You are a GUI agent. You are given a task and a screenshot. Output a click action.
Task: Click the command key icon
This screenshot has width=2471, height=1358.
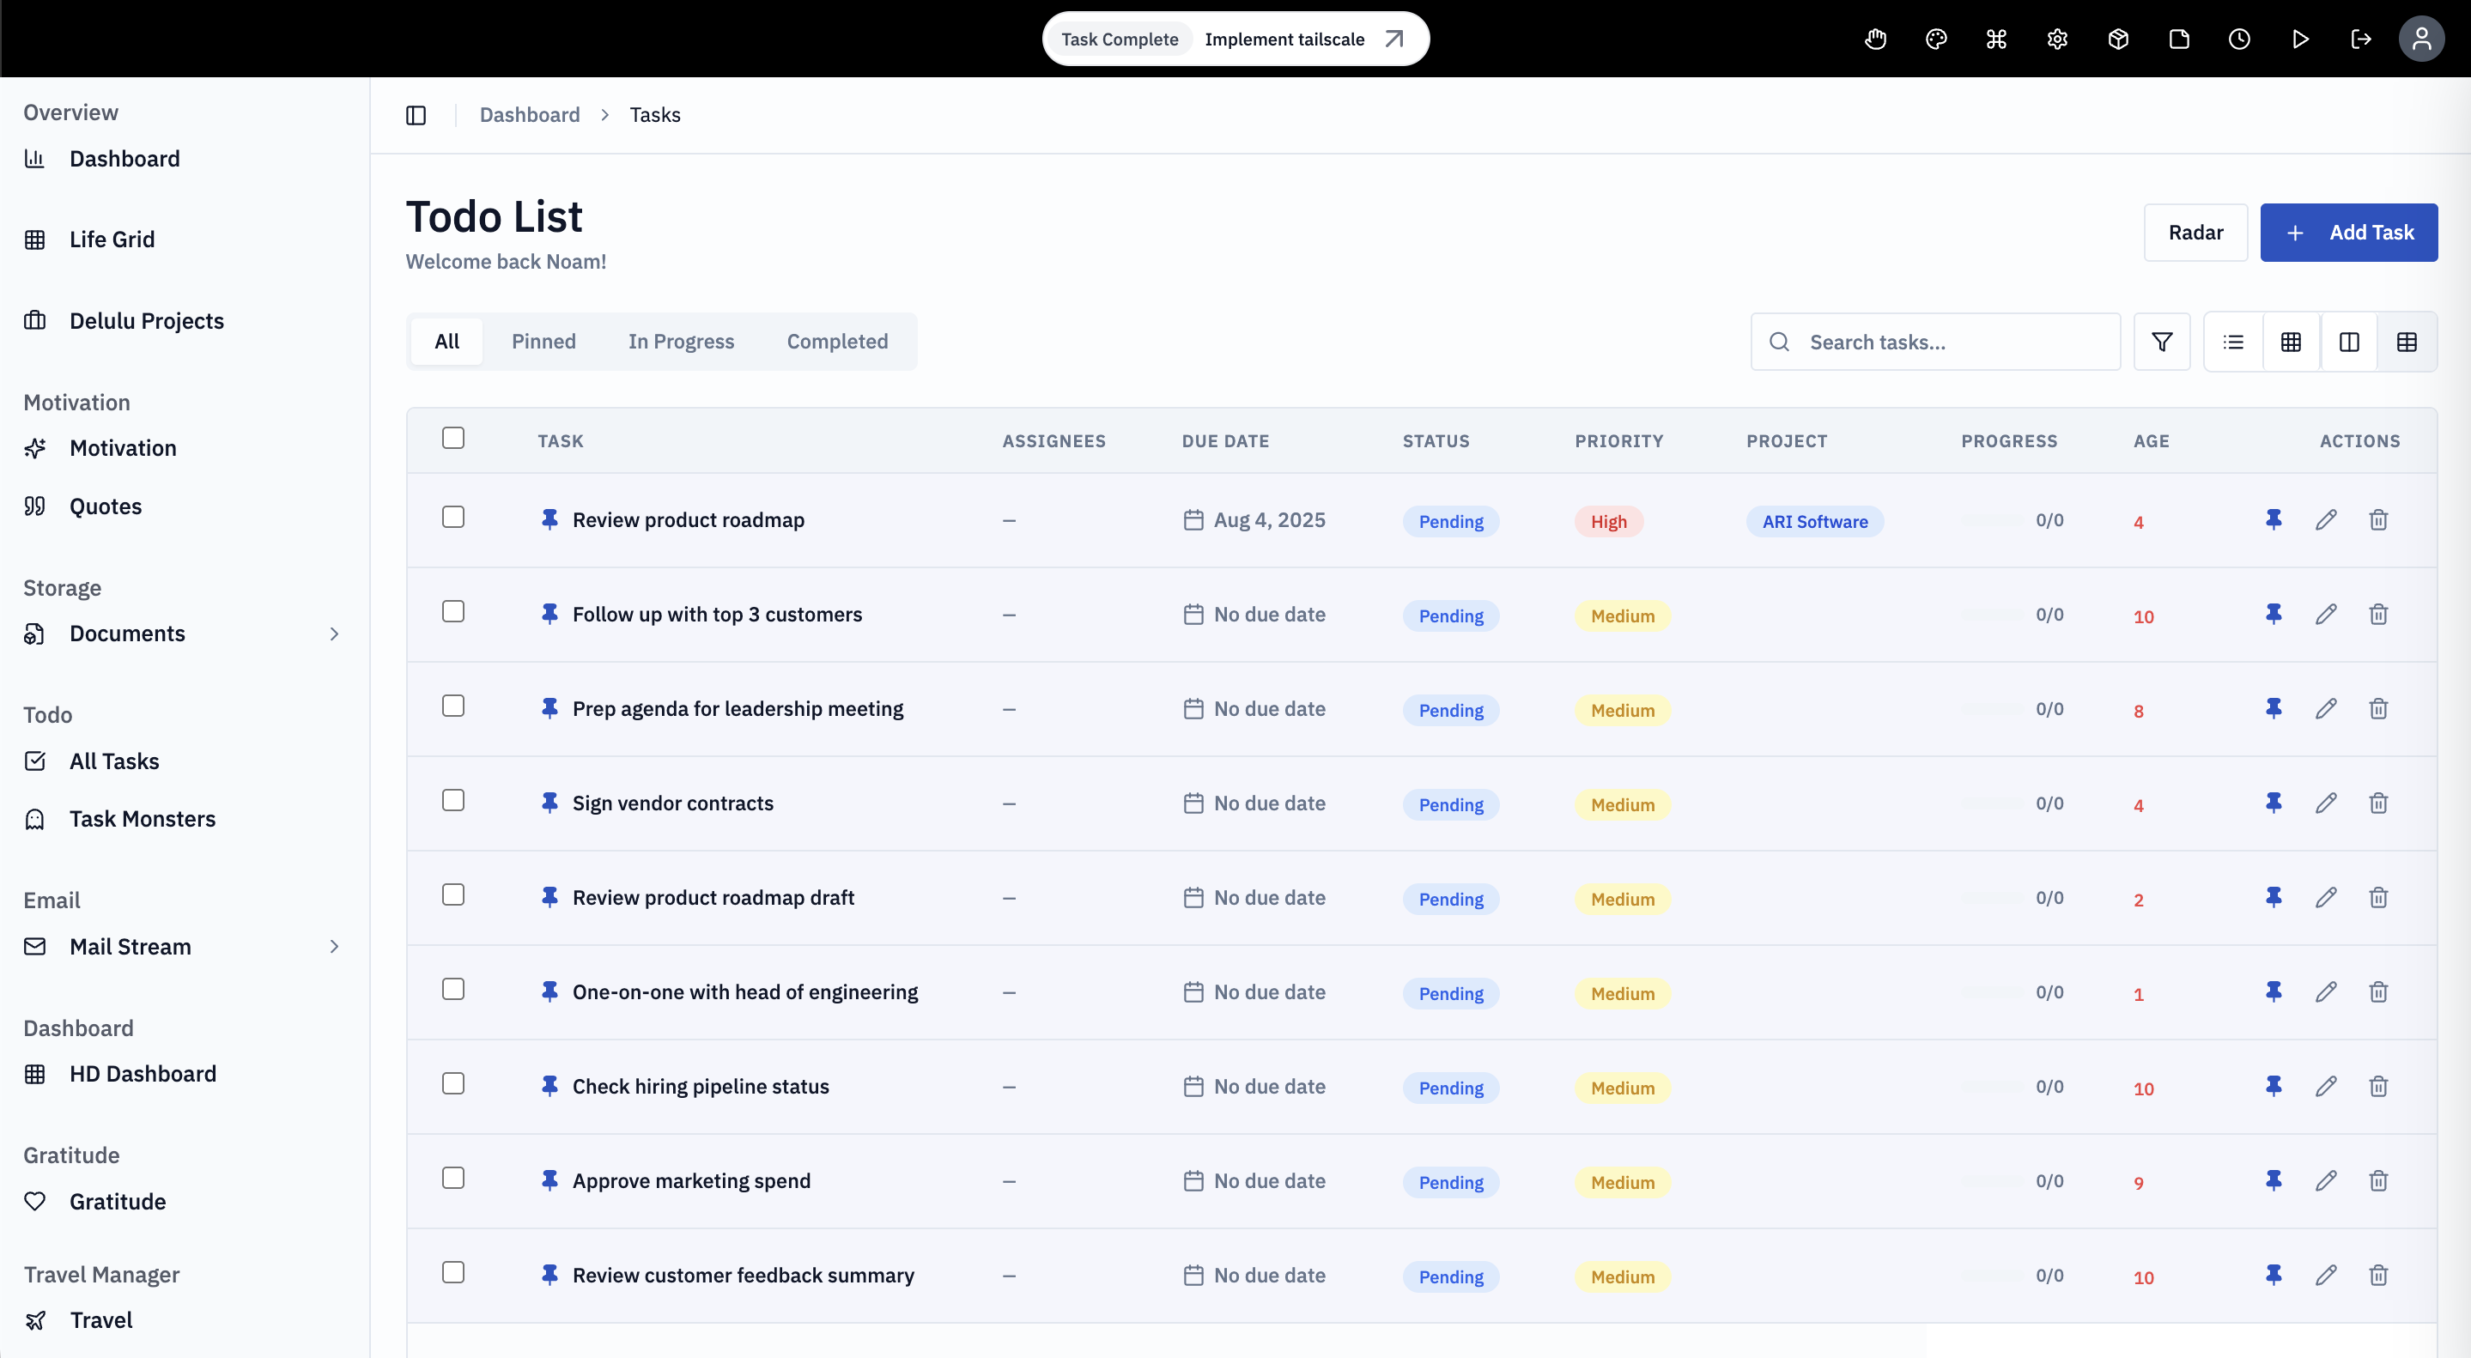click(x=1996, y=39)
